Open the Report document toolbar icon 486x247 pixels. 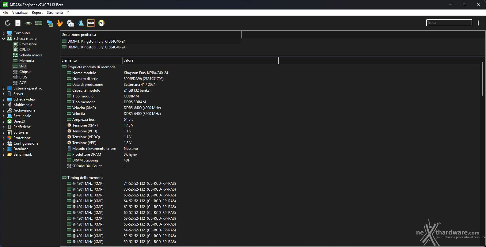[18, 23]
